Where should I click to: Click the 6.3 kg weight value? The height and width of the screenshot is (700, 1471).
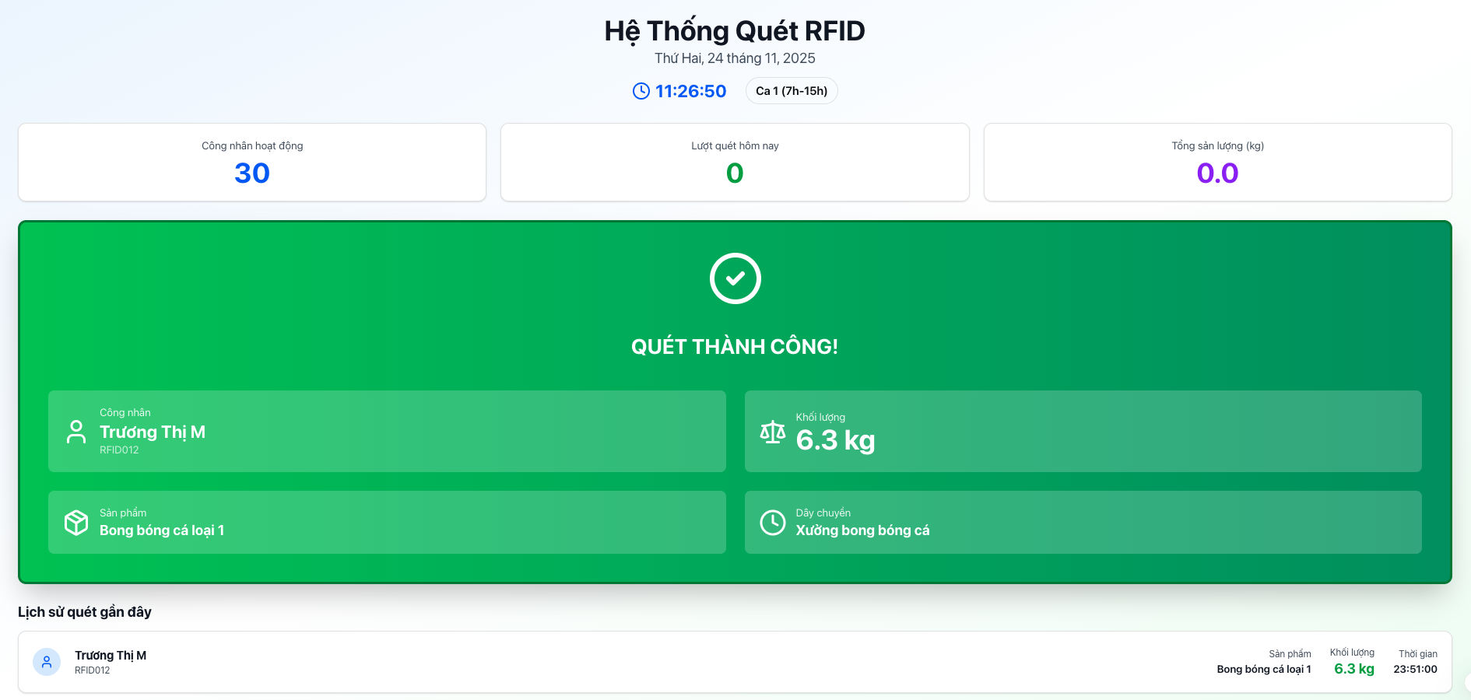836,441
